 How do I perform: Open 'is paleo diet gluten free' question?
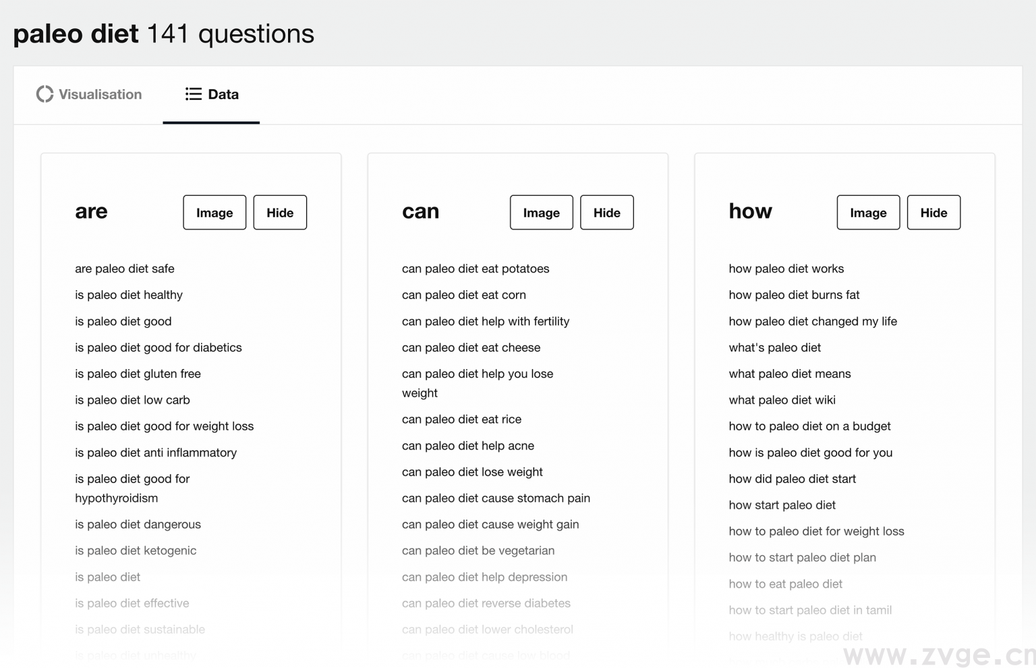[138, 374]
